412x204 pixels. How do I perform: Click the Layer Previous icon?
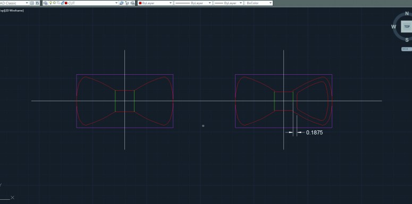point(127,3)
